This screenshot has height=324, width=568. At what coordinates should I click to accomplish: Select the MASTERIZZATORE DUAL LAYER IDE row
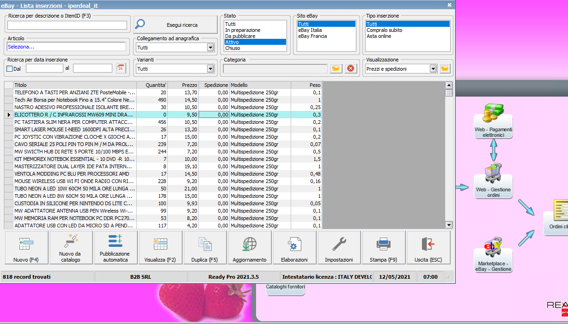[163, 166]
